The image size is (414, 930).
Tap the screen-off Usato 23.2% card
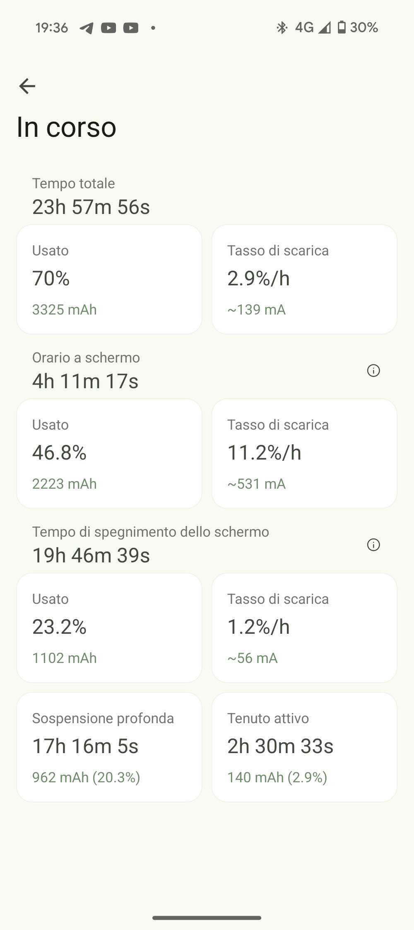(x=109, y=627)
